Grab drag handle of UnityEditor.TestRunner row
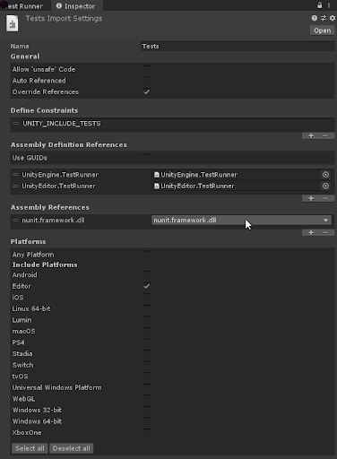The image size is (337, 459). [15, 186]
